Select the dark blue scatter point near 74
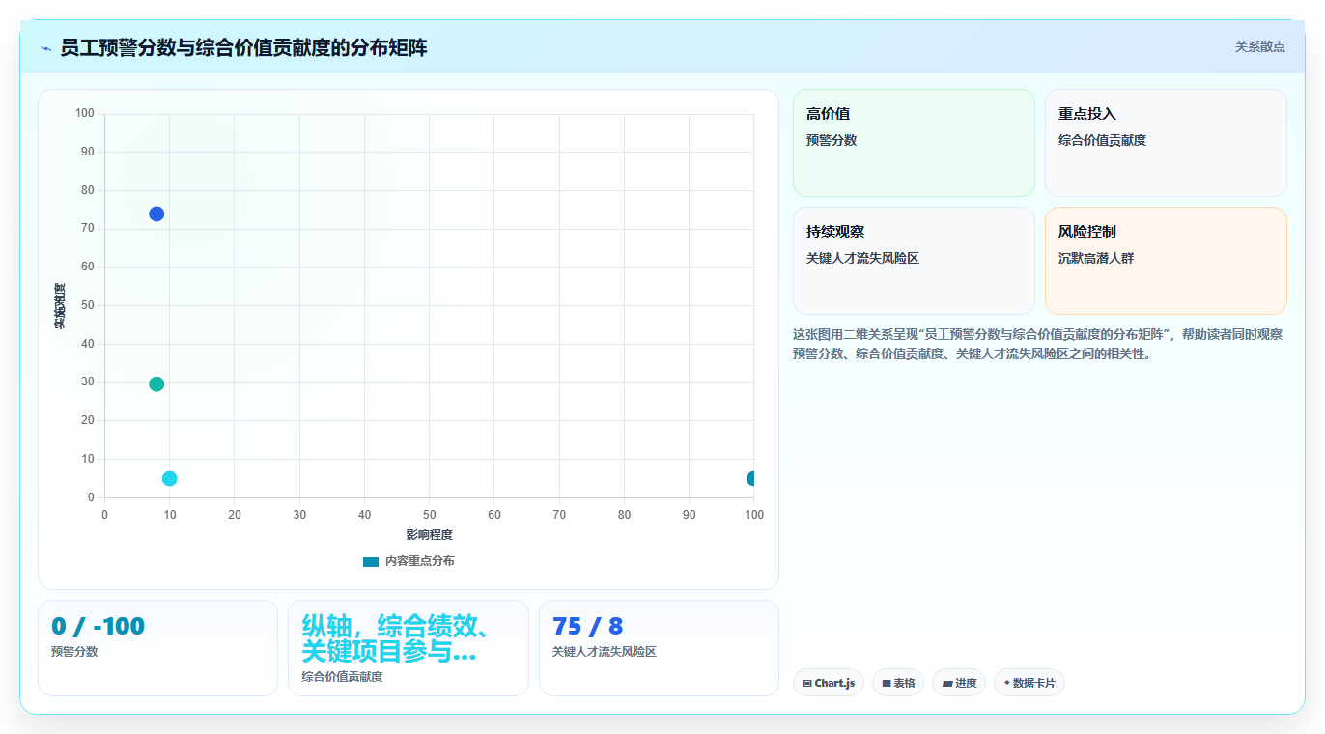1325x734 pixels. tap(156, 213)
